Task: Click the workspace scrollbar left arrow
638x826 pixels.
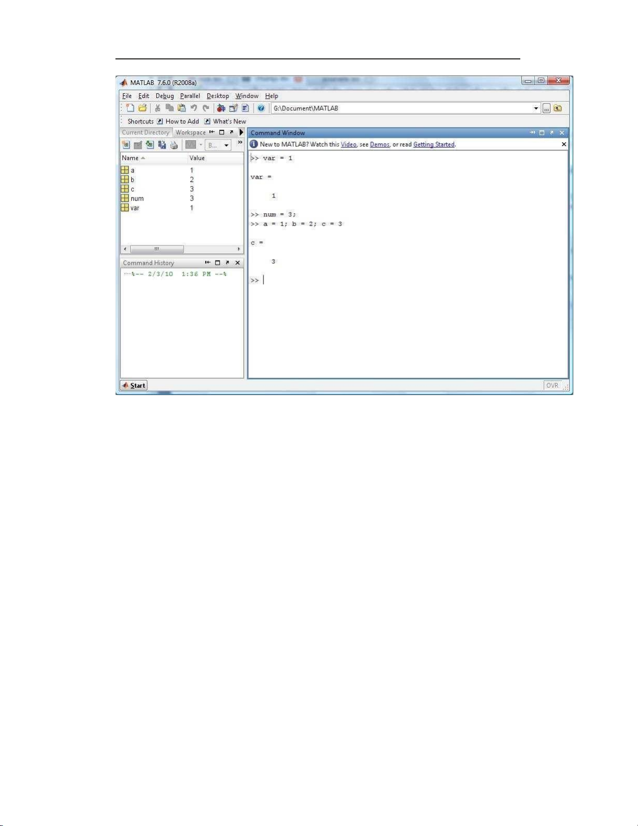Action: [124, 249]
